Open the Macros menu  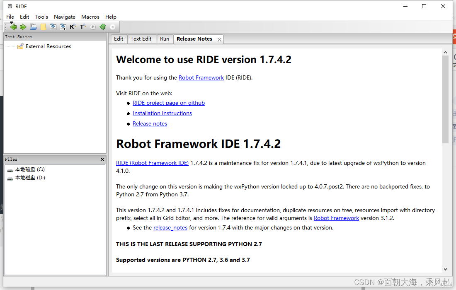(90, 17)
